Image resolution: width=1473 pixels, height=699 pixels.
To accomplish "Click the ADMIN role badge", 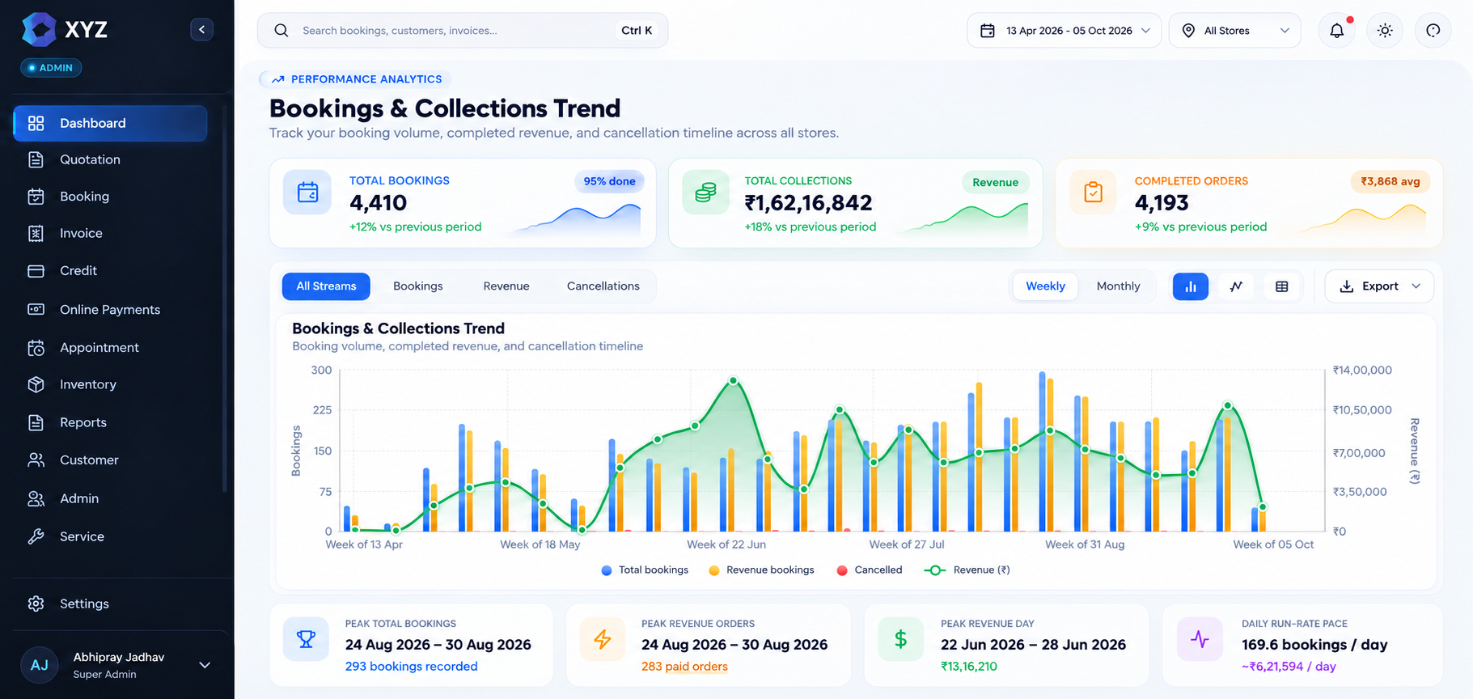I will click(x=51, y=68).
